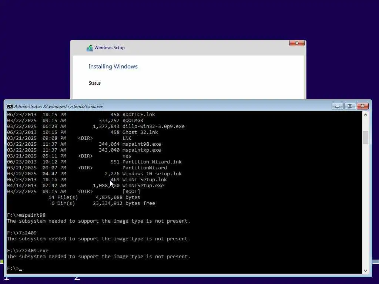Click the file size '1,377,843'
The width and height of the screenshot is (379, 284).
[106, 126]
